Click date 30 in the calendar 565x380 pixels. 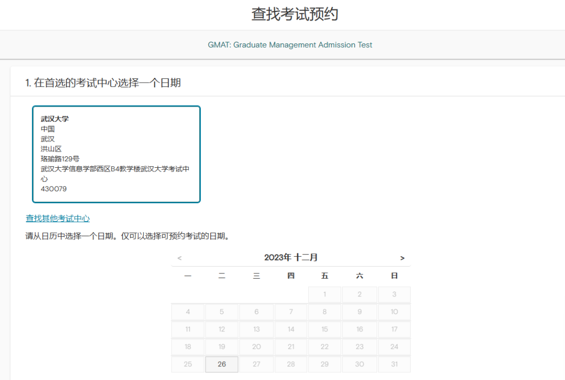tap(359, 364)
